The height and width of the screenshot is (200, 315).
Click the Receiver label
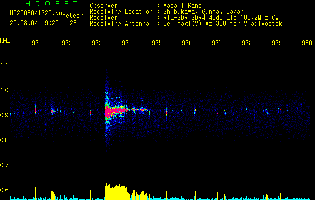click(x=104, y=18)
